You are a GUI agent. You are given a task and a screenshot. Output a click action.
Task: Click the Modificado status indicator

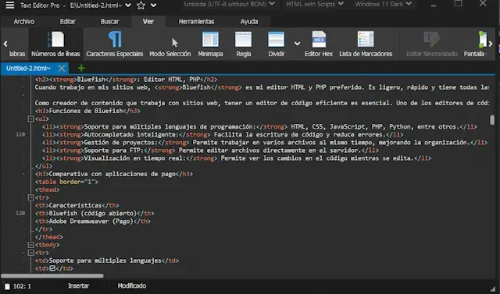[132, 285]
